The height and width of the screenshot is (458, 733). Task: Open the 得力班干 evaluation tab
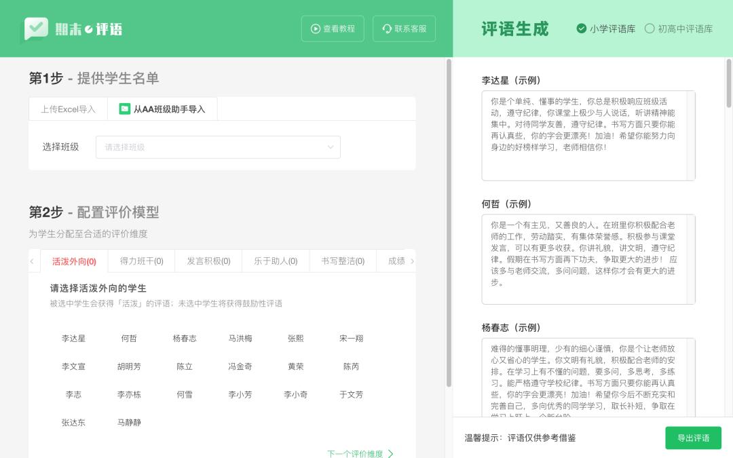140,261
